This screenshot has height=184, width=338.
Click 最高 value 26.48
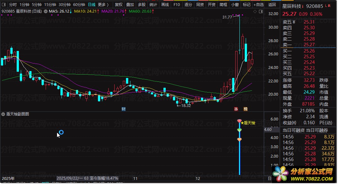(309, 86)
